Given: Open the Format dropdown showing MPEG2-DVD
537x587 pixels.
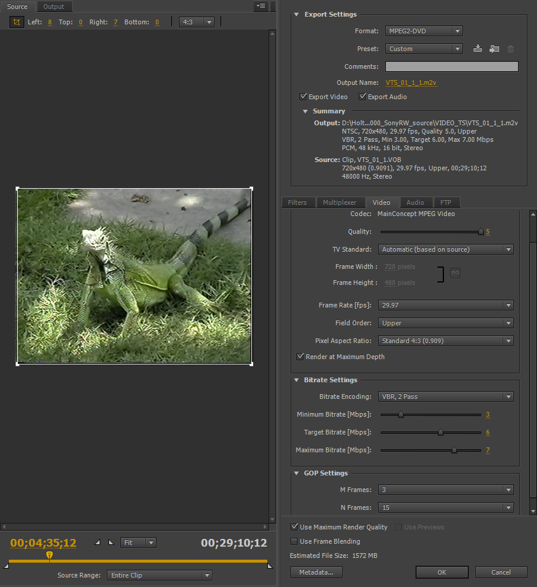Looking at the screenshot, I should 423,31.
